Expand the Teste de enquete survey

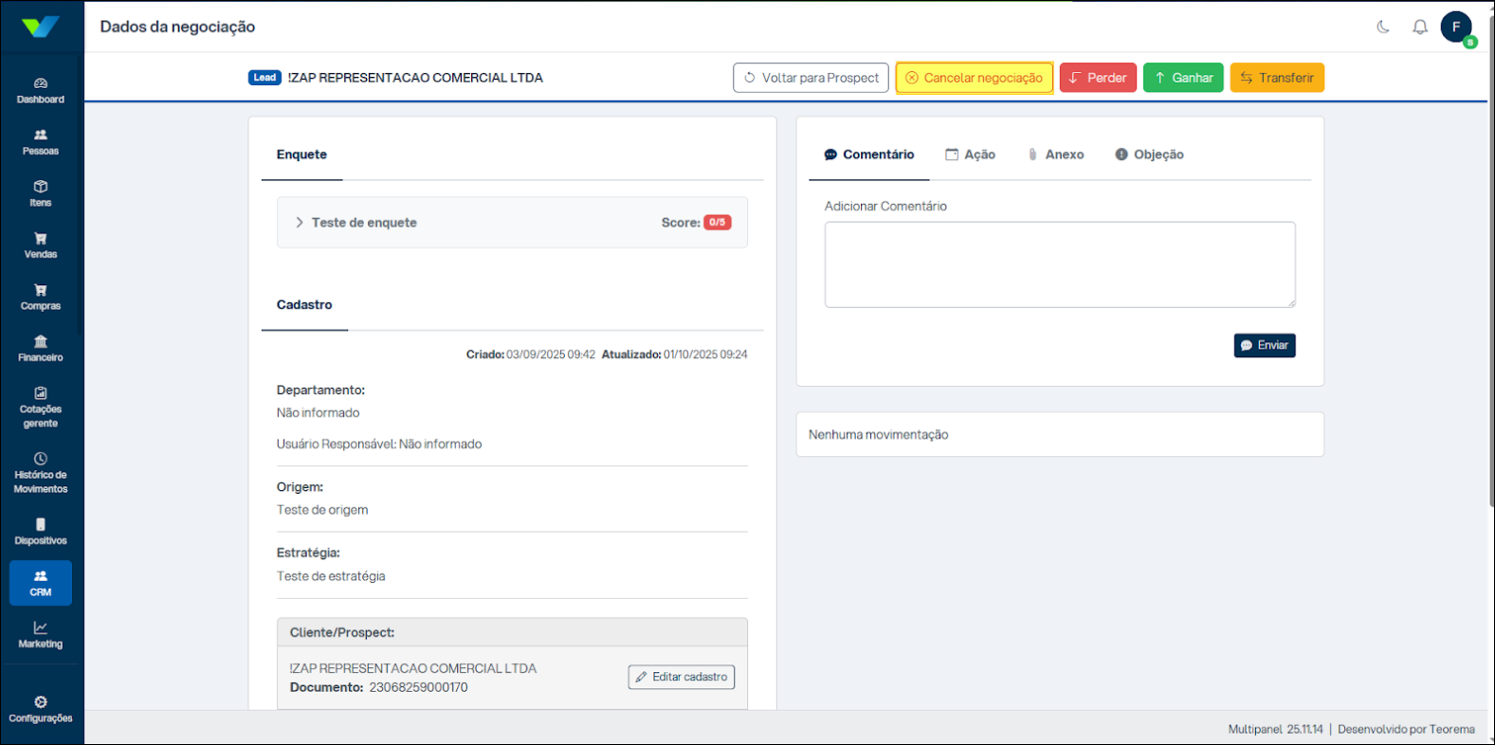pos(300,223)
